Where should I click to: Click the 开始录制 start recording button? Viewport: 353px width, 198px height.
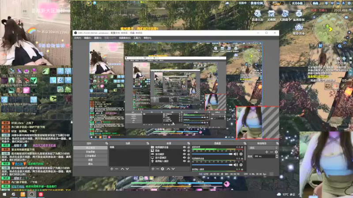90,152
